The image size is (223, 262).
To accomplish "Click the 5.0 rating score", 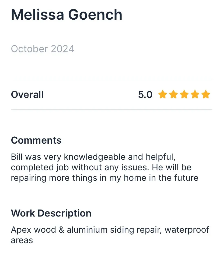I will pyautogui.click(x=145, y=95).
